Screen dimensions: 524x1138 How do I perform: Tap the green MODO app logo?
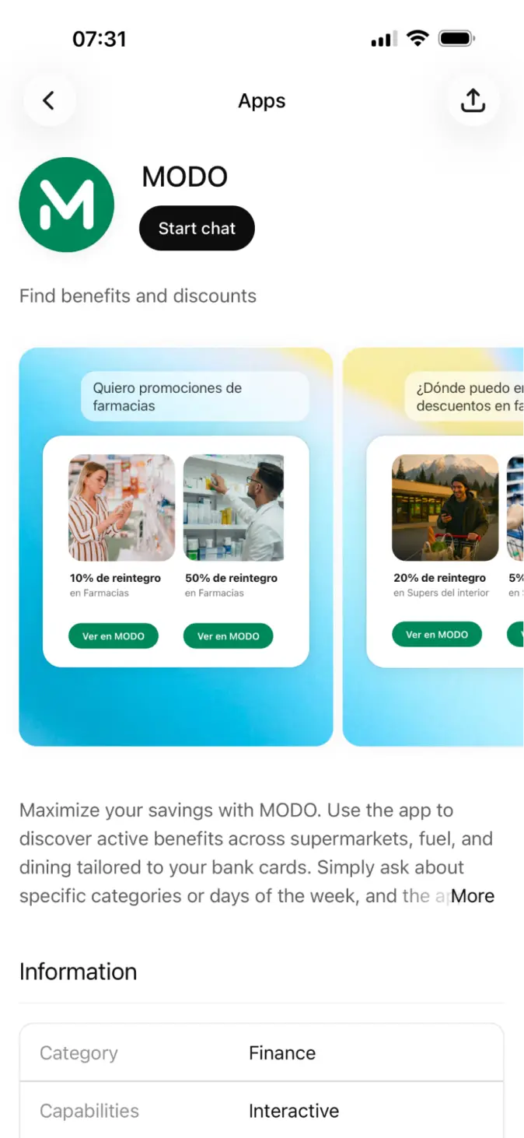[67, 205]
